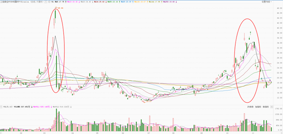Click the 日线 不复权 period label
This screenshot has width=283, height=134.
click(x=37, y=2)
